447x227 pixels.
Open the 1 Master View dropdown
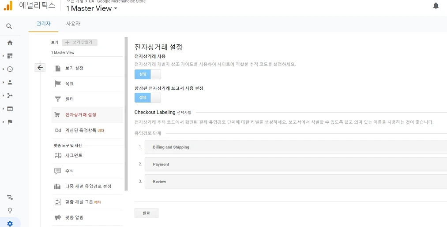click(91, 8)
